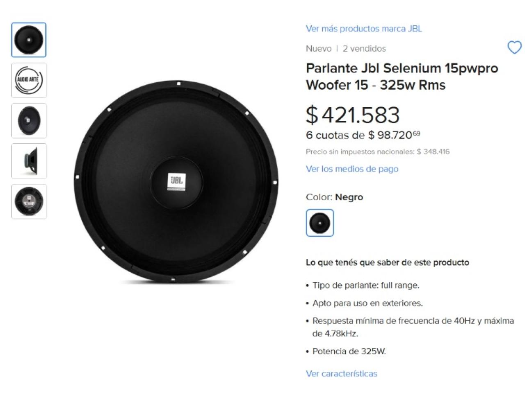Screen dimensions: 525x393
Task: Select the front view speaker thumbnail
Action: 29,40
